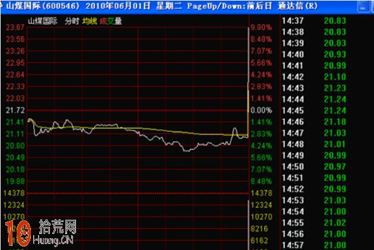Select the 14:37 time row
Viewport: 374px width, 250px height.
coord(293,21)
